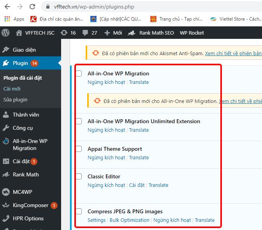This screenshot has width=262, height=230.
Task: Click the Rank Math chart icon in sidebar
Action: coord(6,174)
